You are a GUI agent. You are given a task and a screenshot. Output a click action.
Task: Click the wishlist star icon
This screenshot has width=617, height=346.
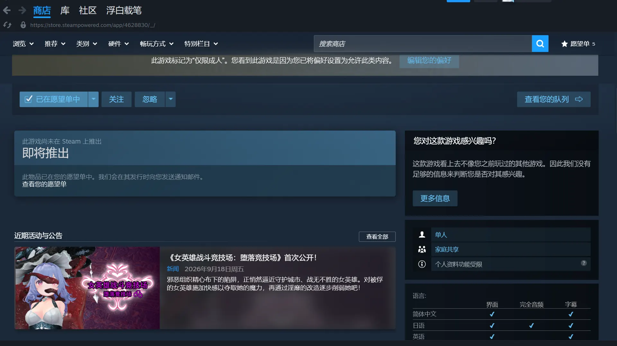click(x=564, y=44)
